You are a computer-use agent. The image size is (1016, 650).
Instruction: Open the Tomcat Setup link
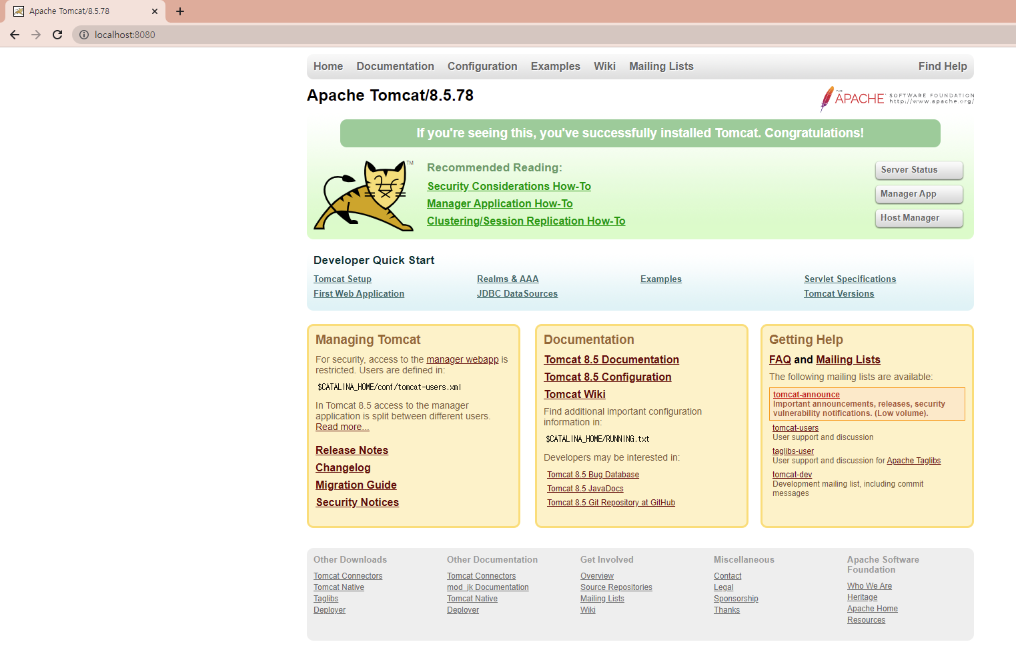click(x=342, y=279)
